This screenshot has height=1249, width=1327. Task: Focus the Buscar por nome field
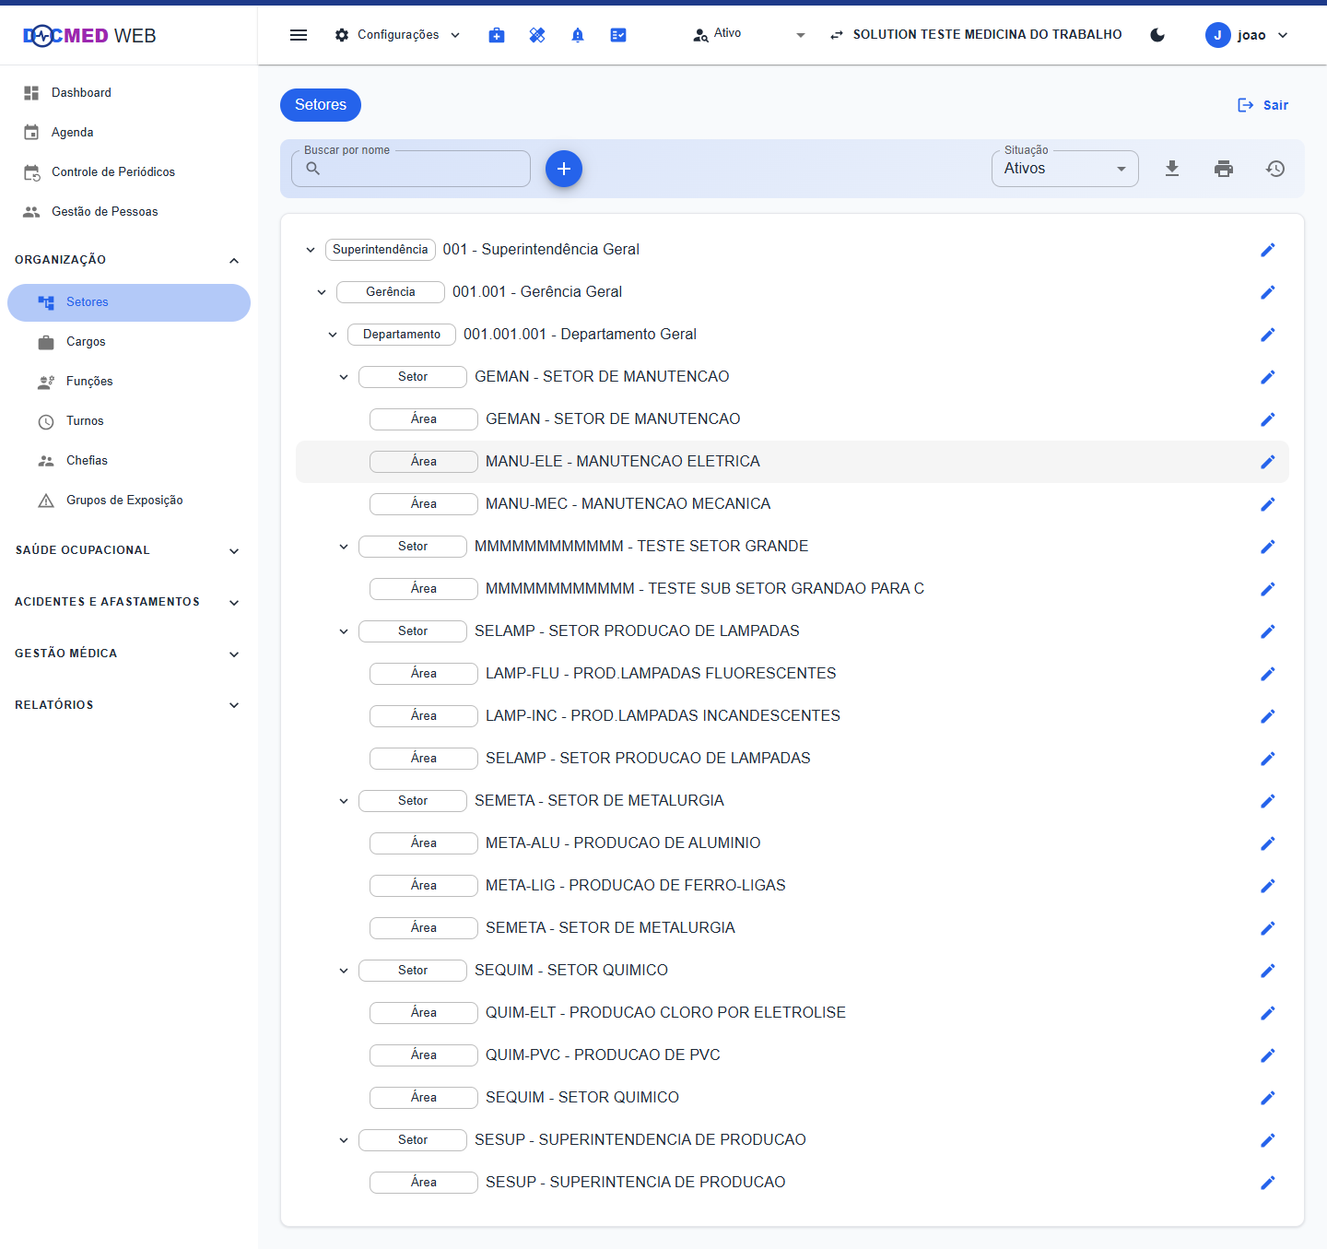411,169
